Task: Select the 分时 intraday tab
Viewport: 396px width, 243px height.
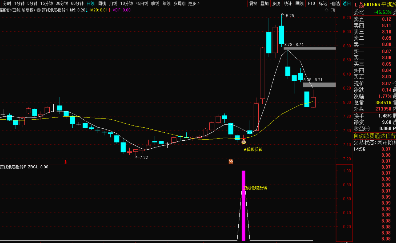Action: 7,3
